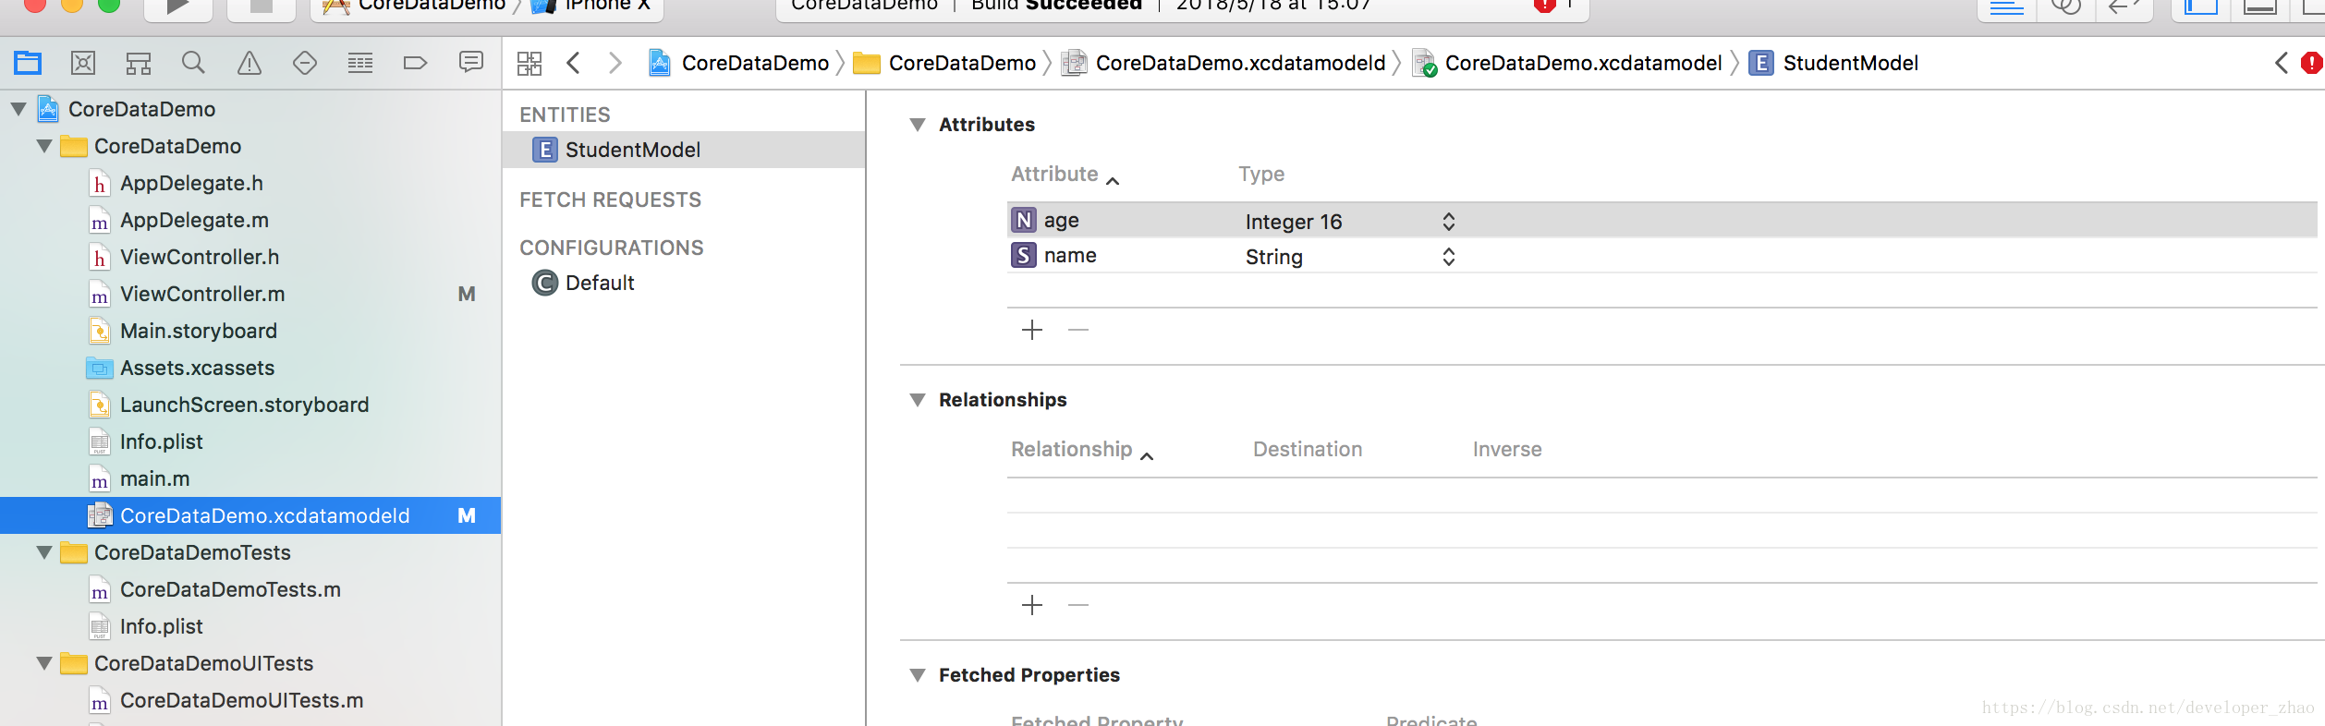Screen dimensions: 2325x726
Task: Show the standard editor
Action: coord(2007,7)
